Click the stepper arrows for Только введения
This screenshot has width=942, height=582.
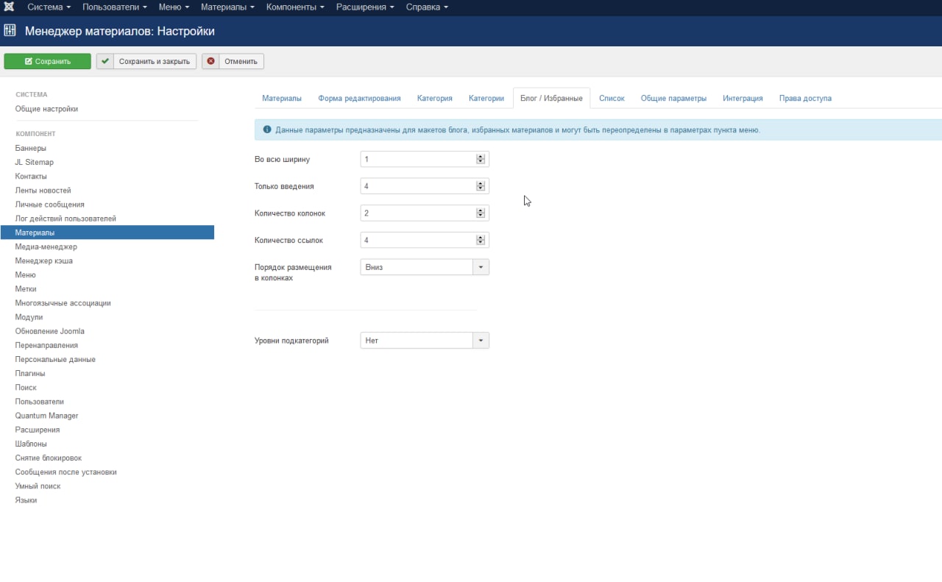[x=481, y=186]
